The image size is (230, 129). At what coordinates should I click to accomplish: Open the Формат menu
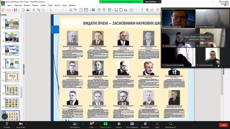click(x=35, y=5)
